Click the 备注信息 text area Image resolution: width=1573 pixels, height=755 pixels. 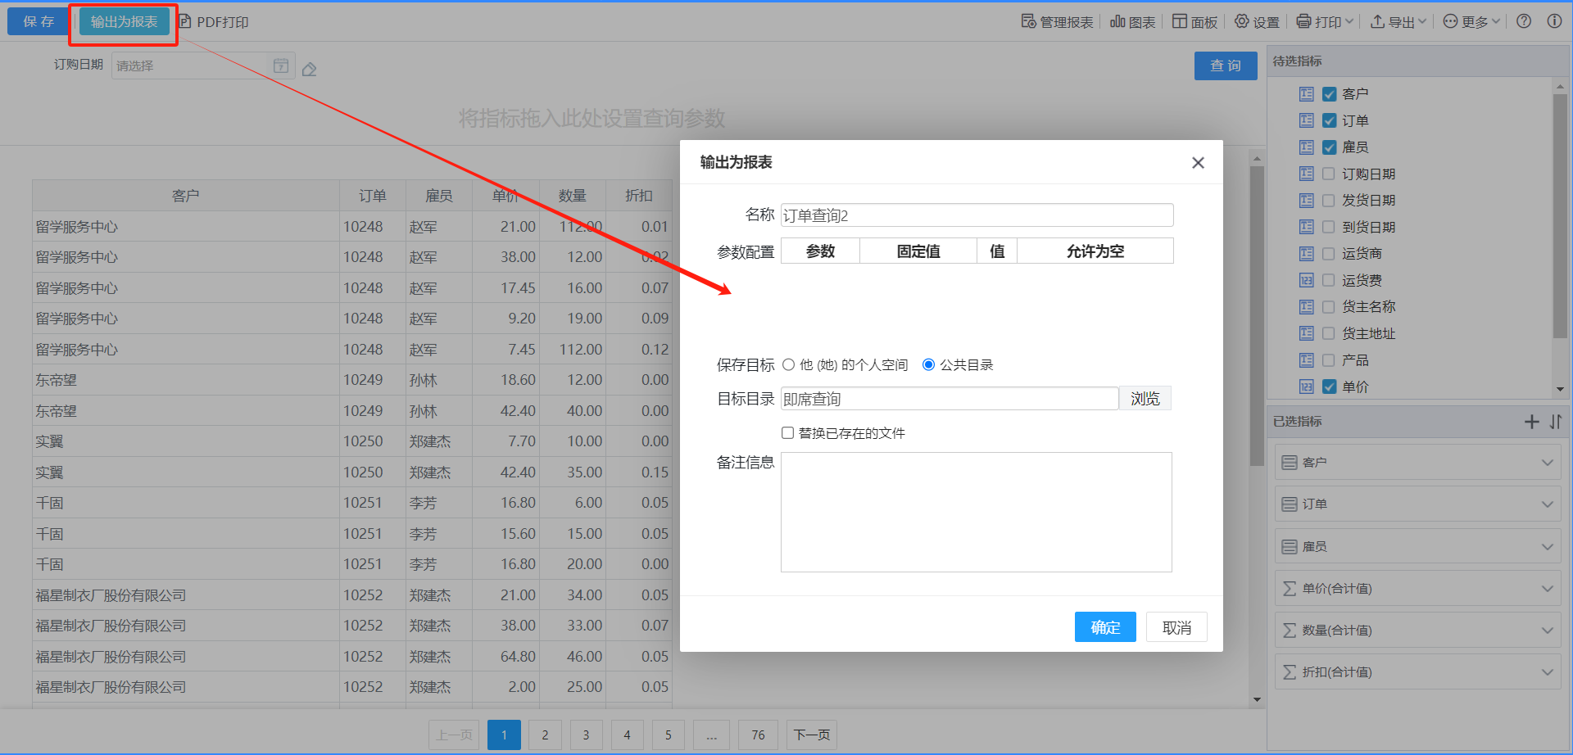click(976, 512)
